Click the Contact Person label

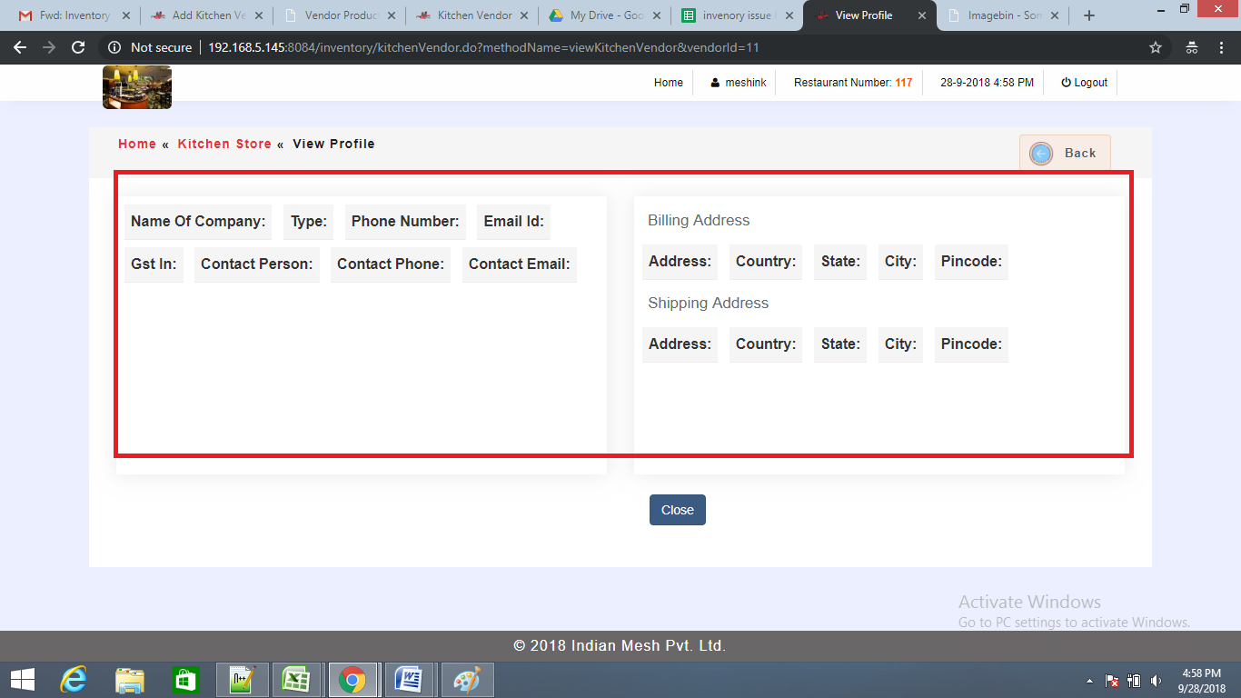(x=256, y=264)
